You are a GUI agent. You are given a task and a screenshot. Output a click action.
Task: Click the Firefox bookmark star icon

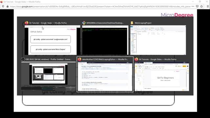click(201, 6)
